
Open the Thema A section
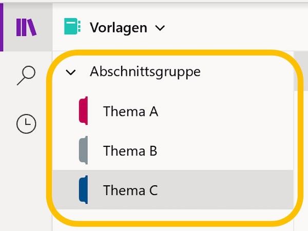pos(130,111)
